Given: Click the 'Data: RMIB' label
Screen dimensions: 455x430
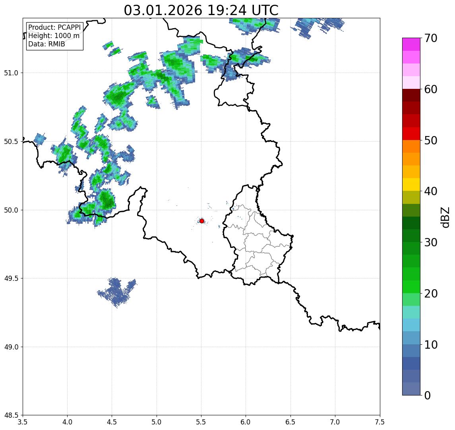Looking at the screenshot, I should click(x=46, y=44).
